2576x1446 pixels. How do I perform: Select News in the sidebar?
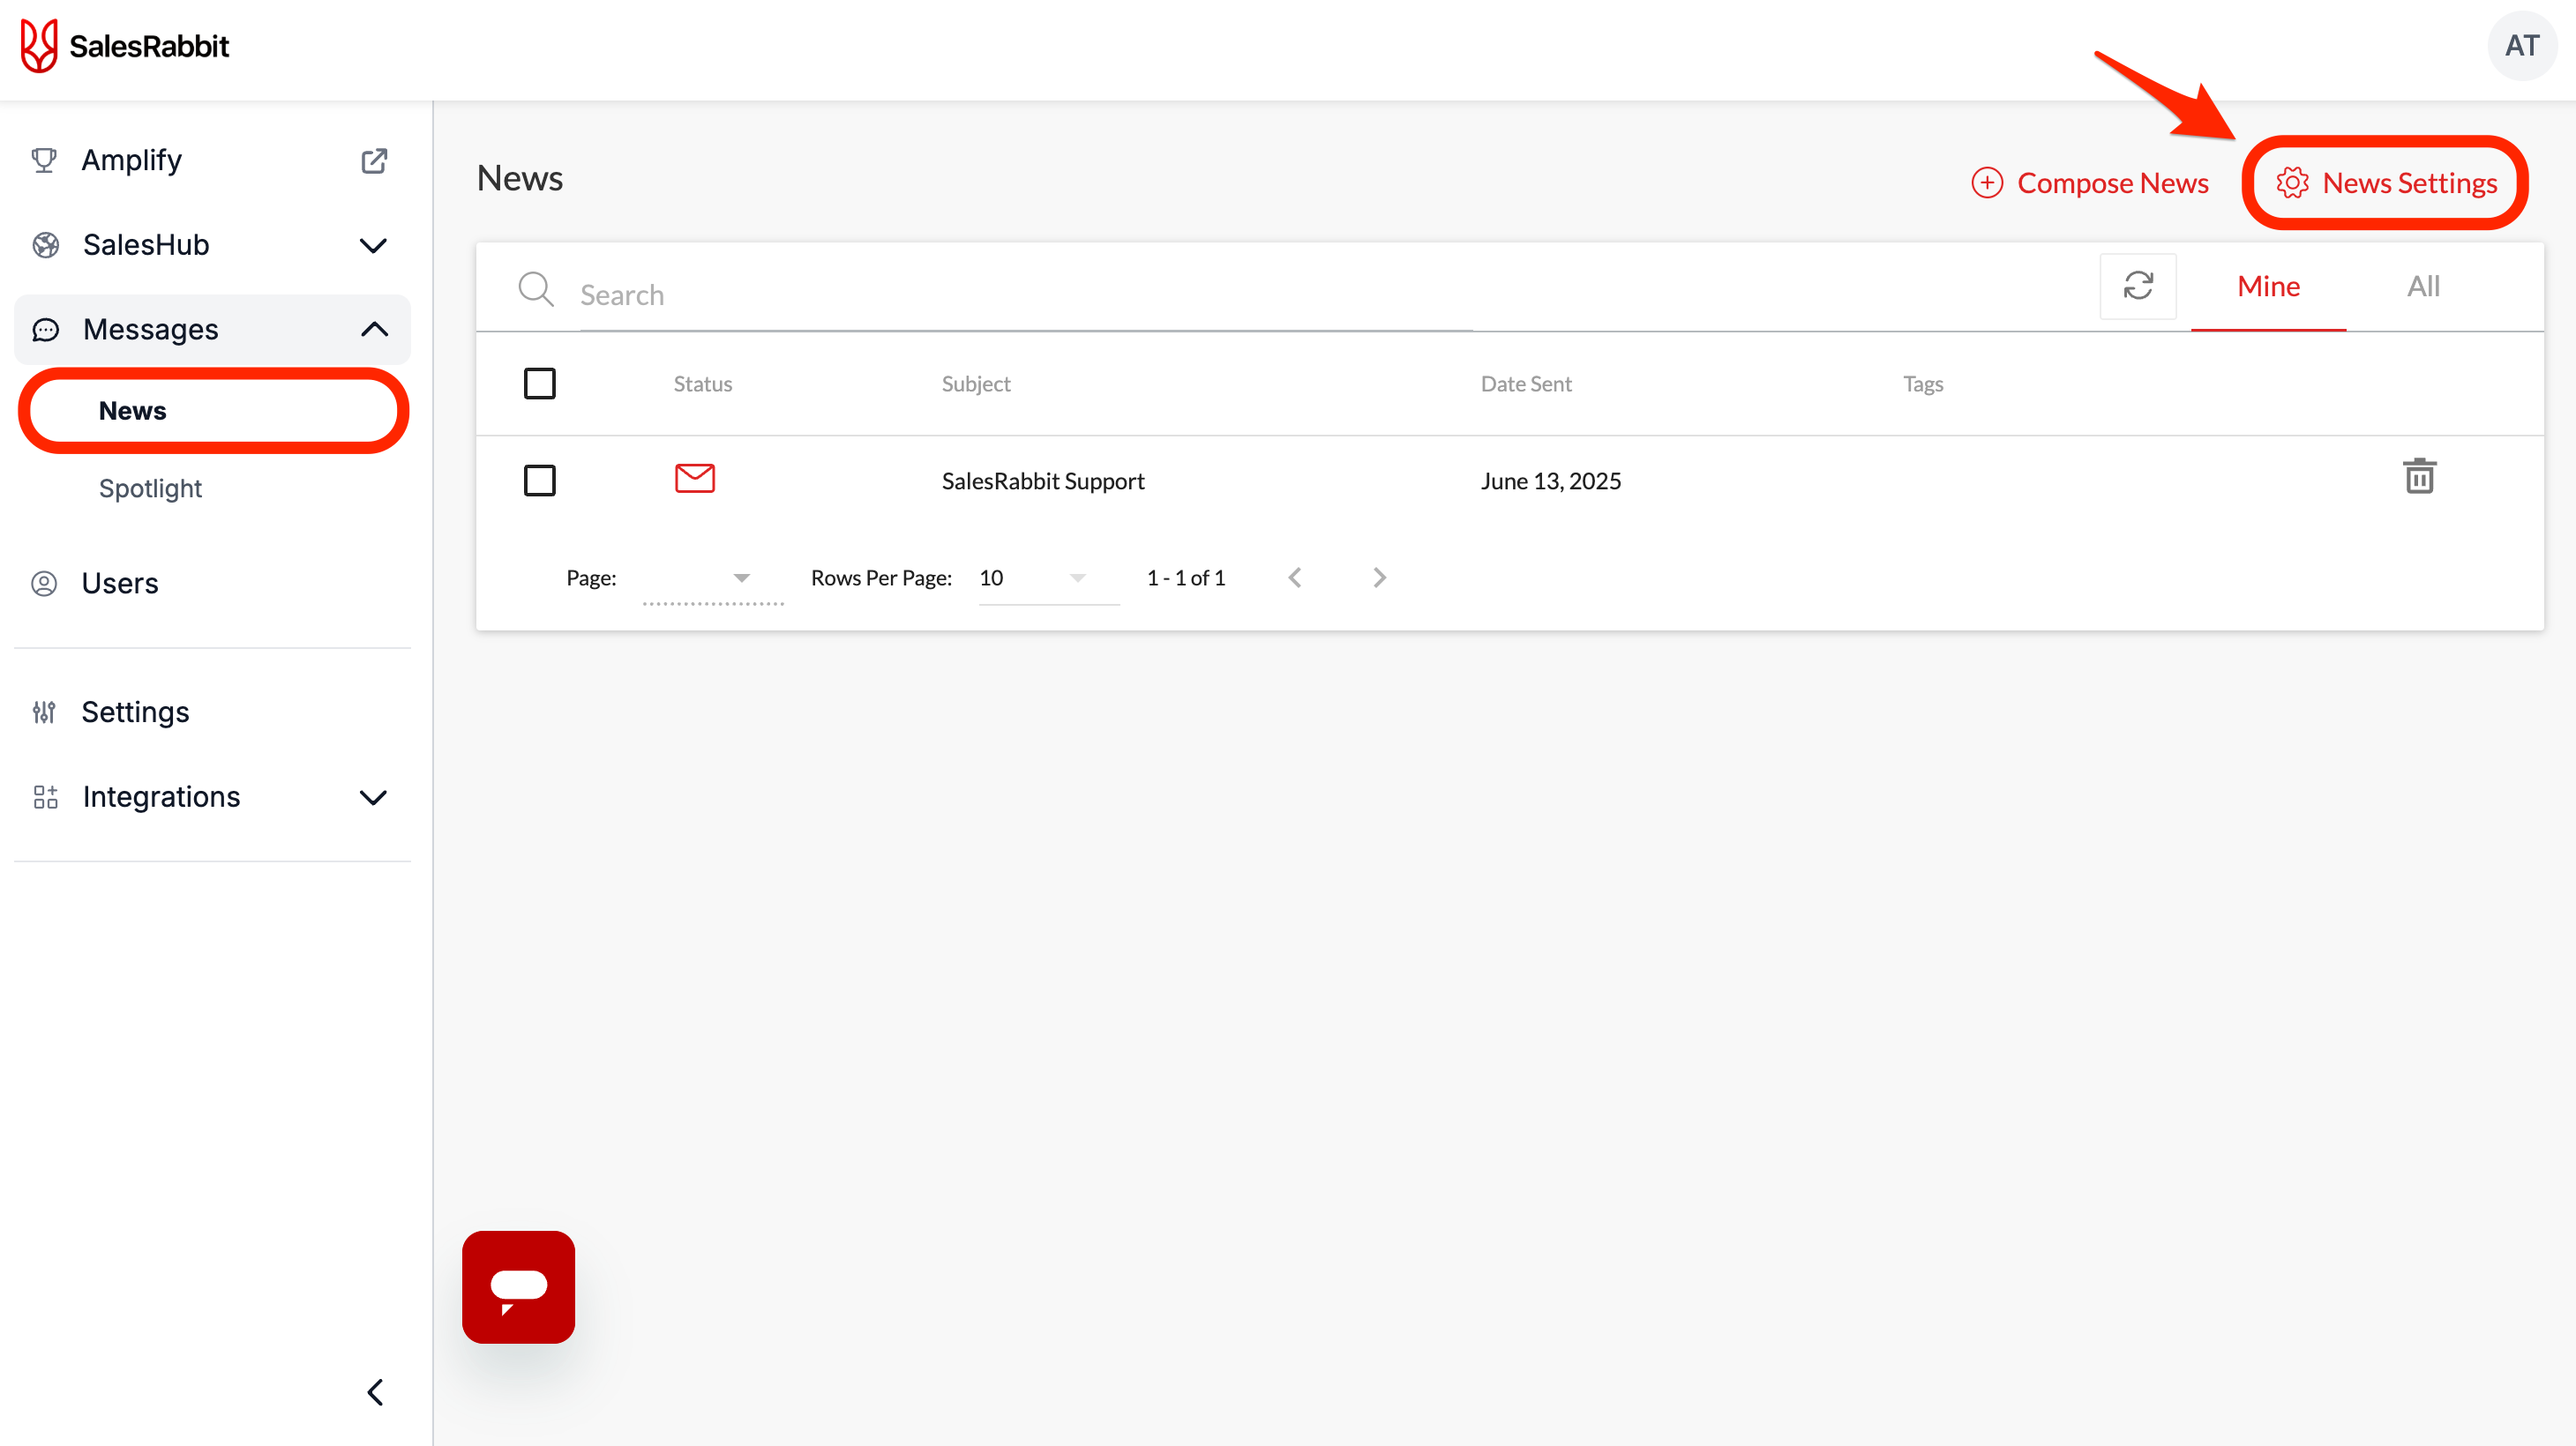(x=213, y=411)
